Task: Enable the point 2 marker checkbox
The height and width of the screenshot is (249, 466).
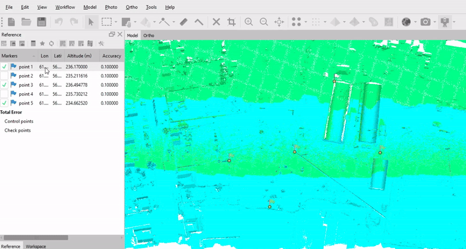Action: [5, 76]
